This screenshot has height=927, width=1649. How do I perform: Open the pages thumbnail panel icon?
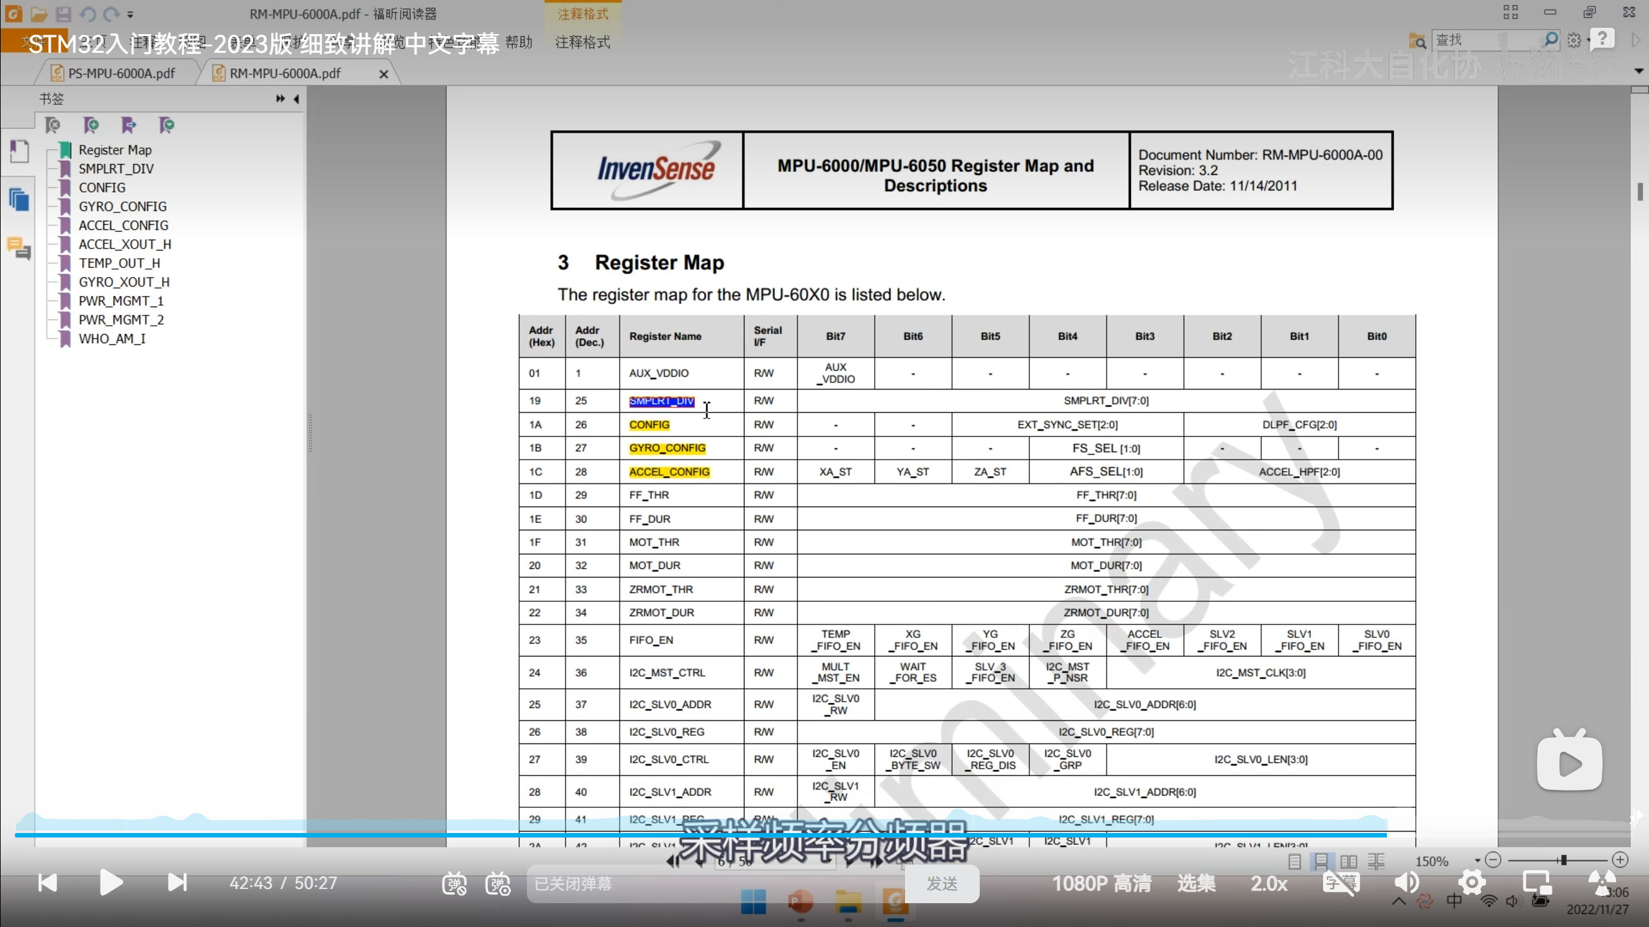tap(19, 200)
